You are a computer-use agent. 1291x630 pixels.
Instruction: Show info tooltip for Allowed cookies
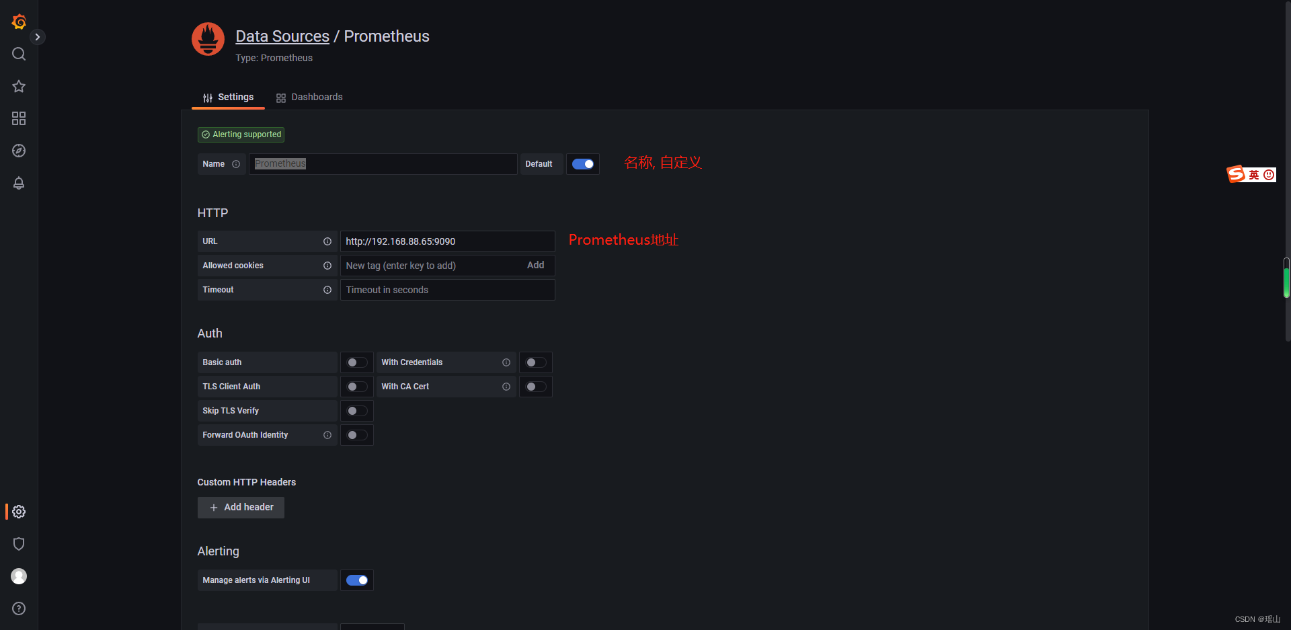[x=327, y=266]
